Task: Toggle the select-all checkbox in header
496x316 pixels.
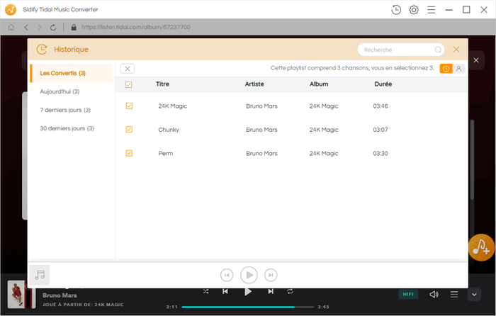Action: [128, 84]
